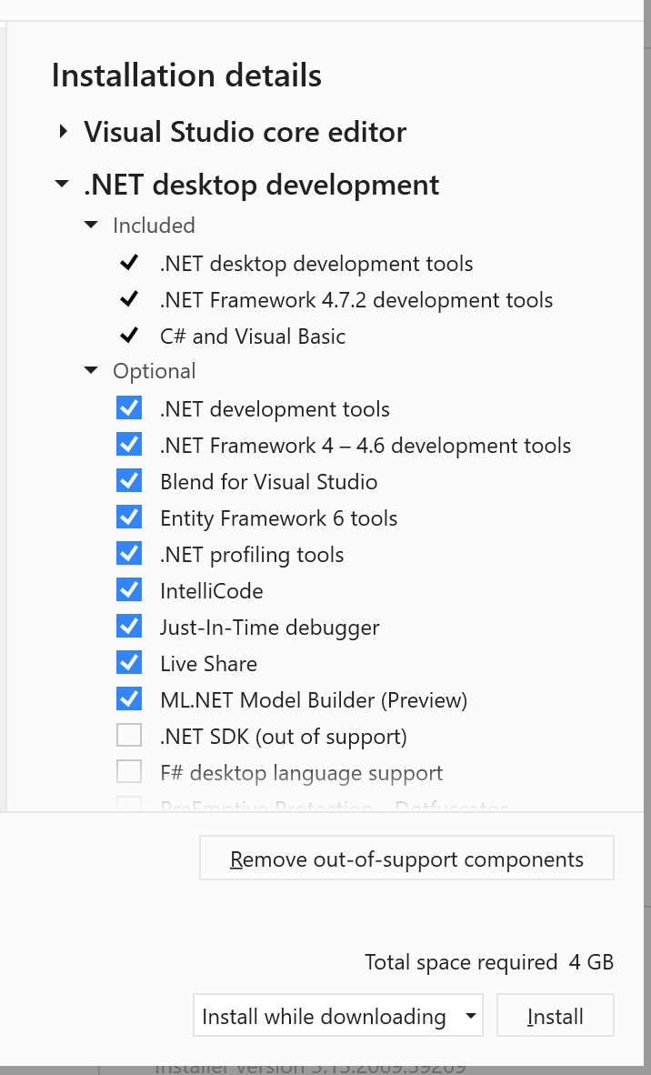Uncheck .NET profiling tools

coord(129,553)
